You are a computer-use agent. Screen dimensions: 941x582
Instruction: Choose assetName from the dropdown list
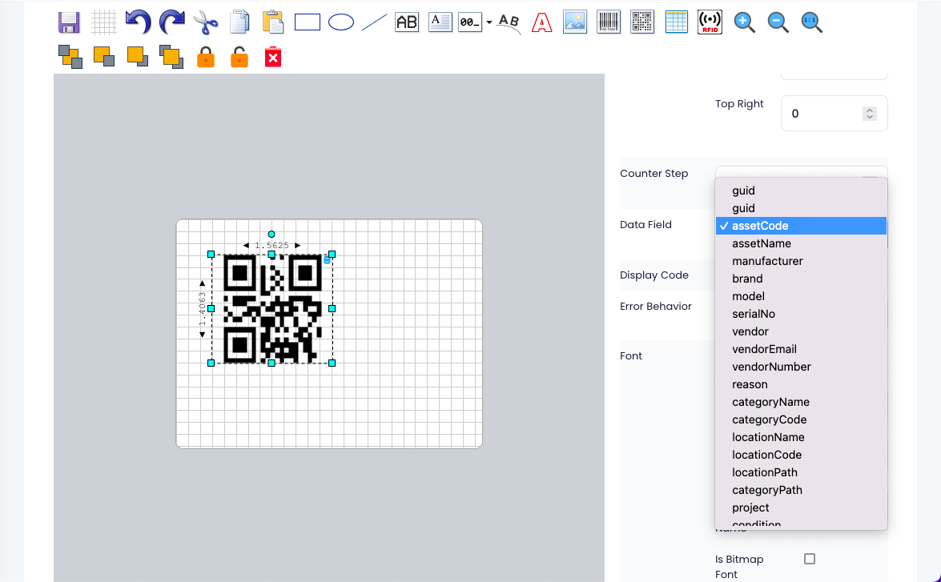tap(801, 243)
